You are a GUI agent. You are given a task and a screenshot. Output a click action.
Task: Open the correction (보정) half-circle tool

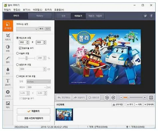point(8,48)
